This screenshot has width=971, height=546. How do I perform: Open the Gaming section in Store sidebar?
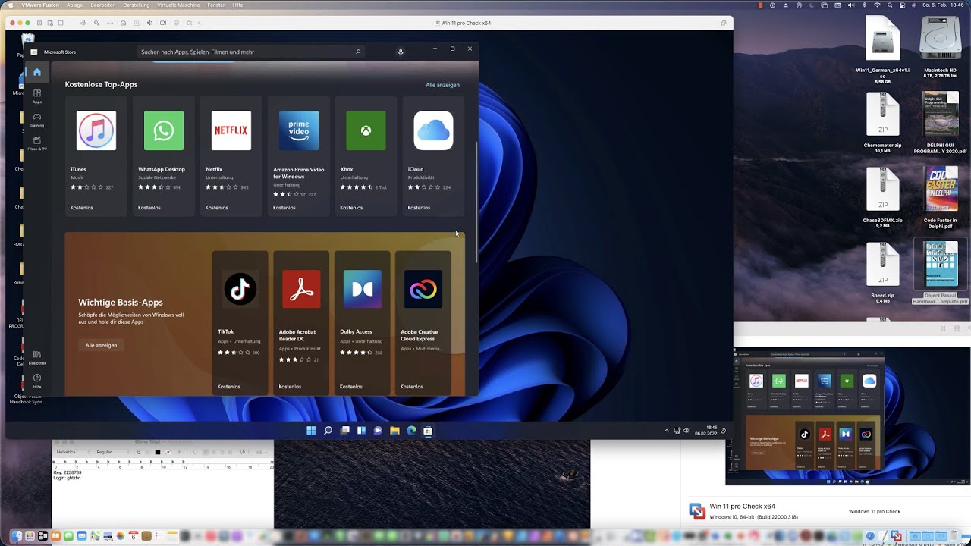tap(36, 119)
